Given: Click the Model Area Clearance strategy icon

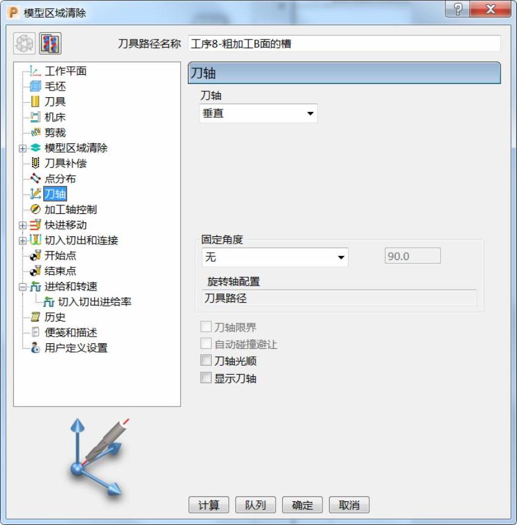Looking at the screenshot, I should pos(50,44).
